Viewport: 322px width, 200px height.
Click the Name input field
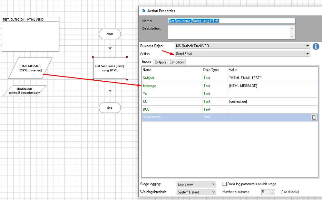pos(231,21)
